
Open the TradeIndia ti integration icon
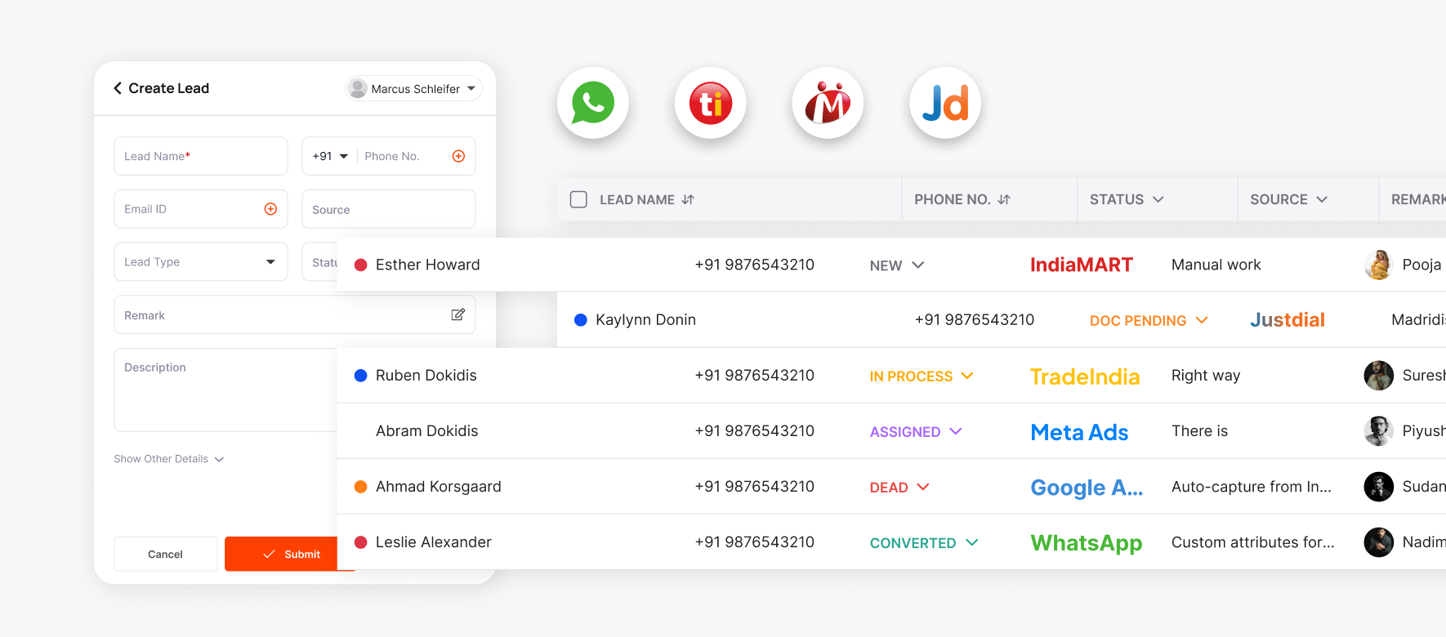(711, 103)
